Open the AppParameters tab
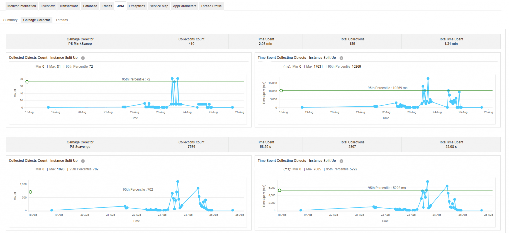Image resolution: width=509 pixels, height=233 pixels. pyautogui.click(x=184, y=6)
